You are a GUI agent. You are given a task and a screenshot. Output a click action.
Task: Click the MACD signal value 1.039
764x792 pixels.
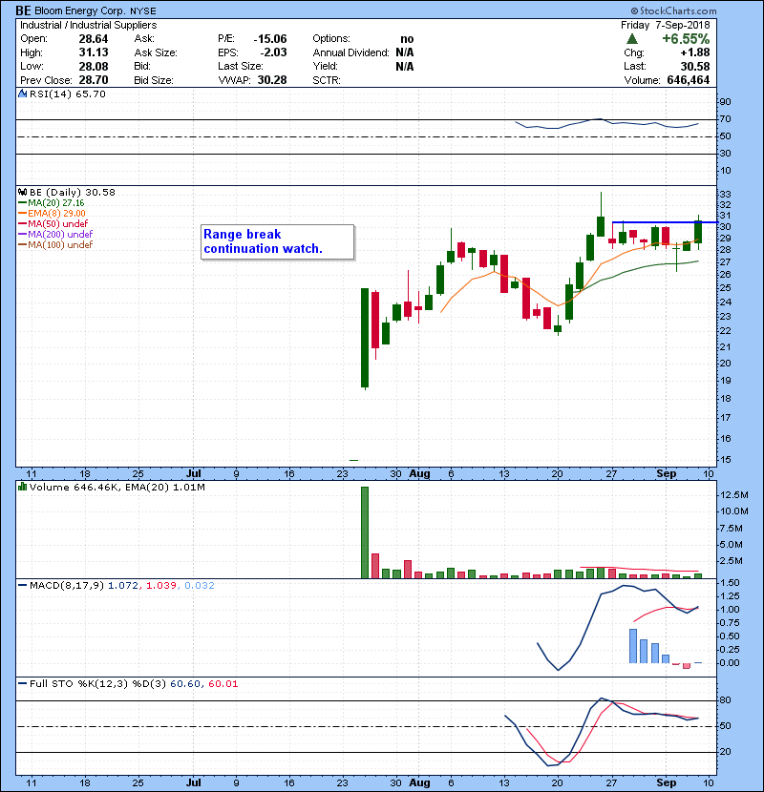click(160, 586)
